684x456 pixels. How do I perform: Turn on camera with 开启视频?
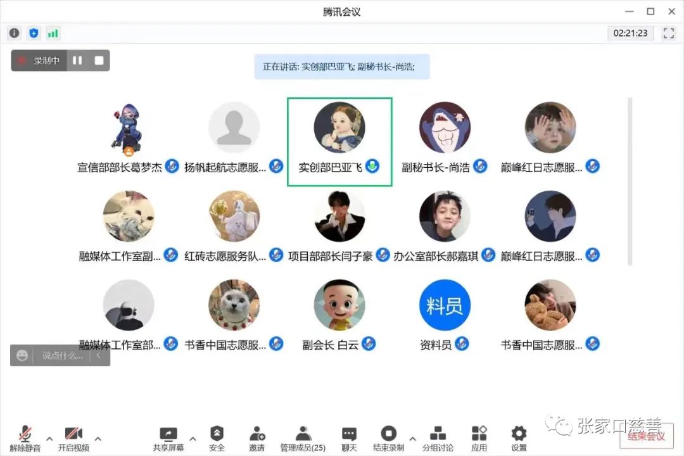click(73, 438)
